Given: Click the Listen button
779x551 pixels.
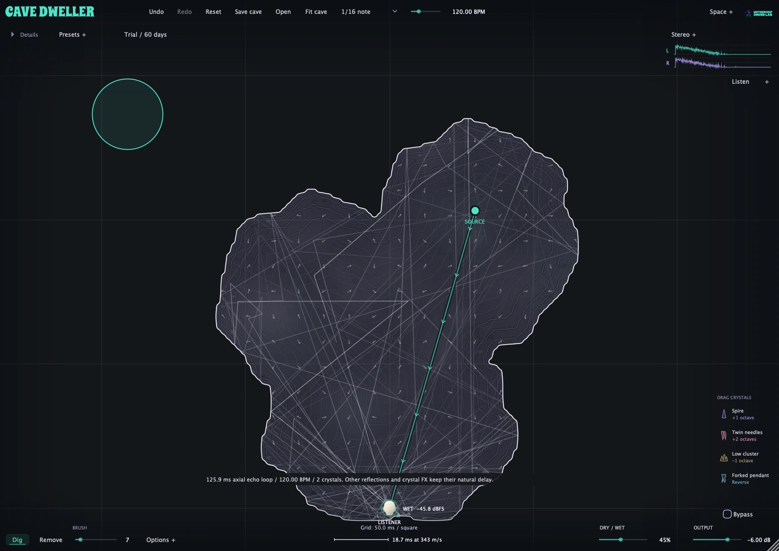Looking at the screenshot, I should (740, 82).
